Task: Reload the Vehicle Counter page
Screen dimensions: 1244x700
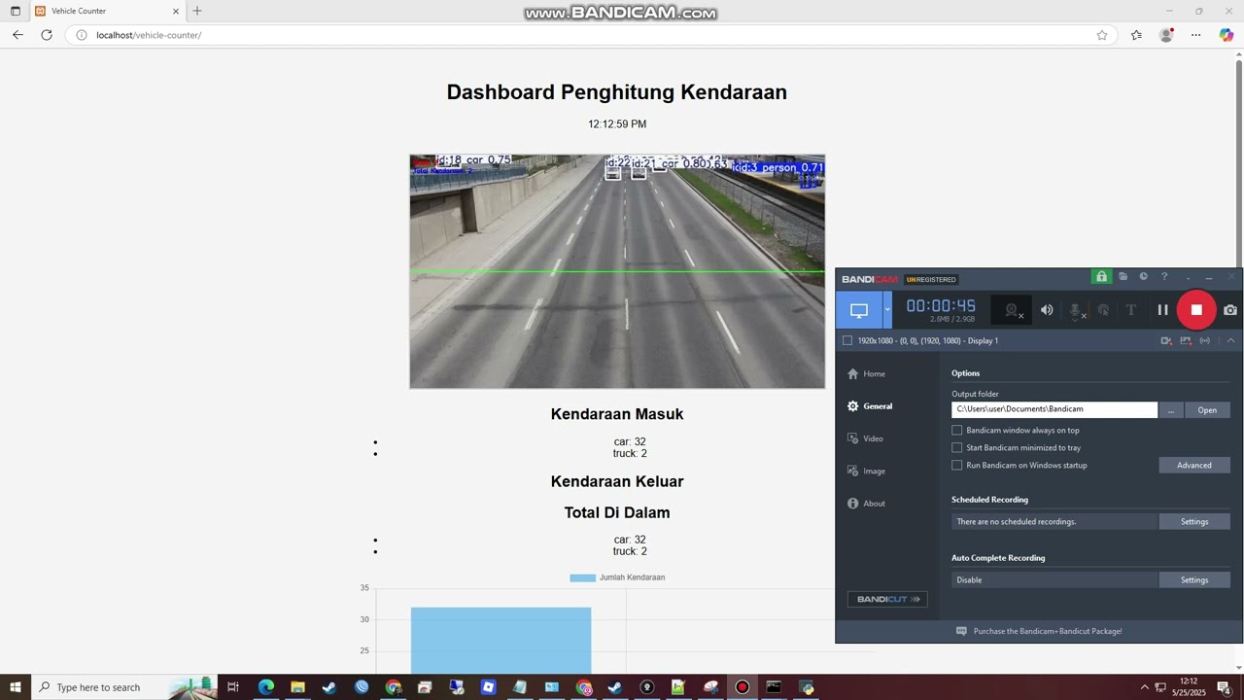Action: tap(46, 35)
